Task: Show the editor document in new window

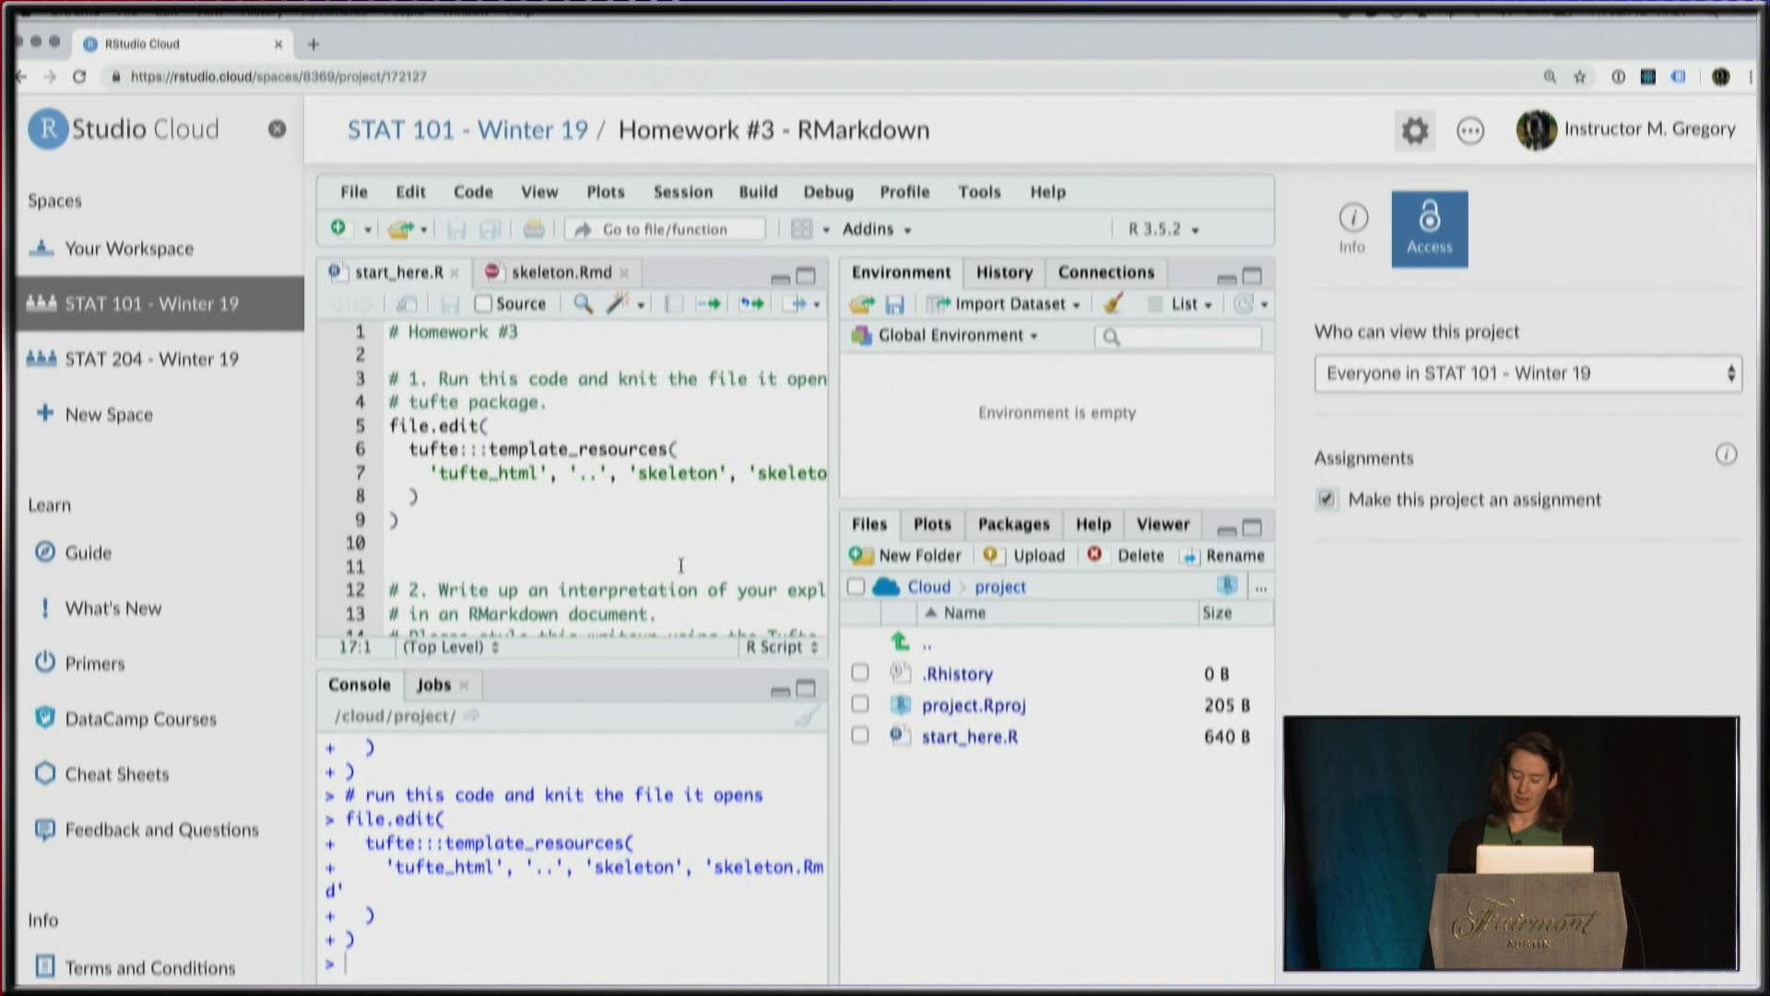Action: [406, 303]
